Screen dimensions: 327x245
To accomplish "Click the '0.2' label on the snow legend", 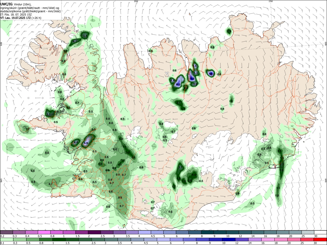I will (2, 236).
